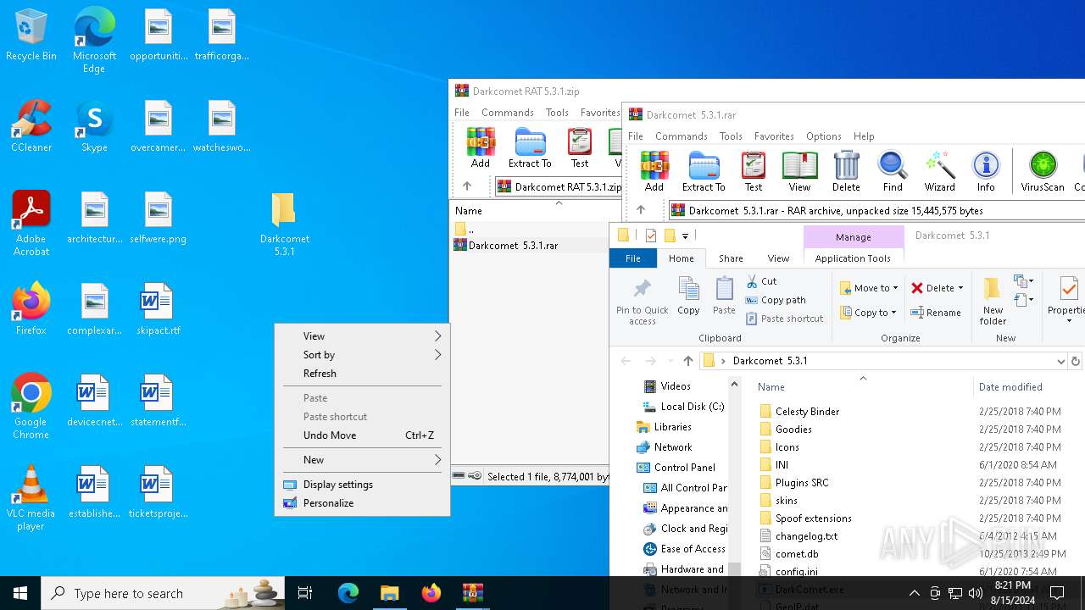Select the Adobe Acrobat desktop shortcut
The width and height of the screenshot is (1085, 610).
pyautogui.click(x=31, y=224)
